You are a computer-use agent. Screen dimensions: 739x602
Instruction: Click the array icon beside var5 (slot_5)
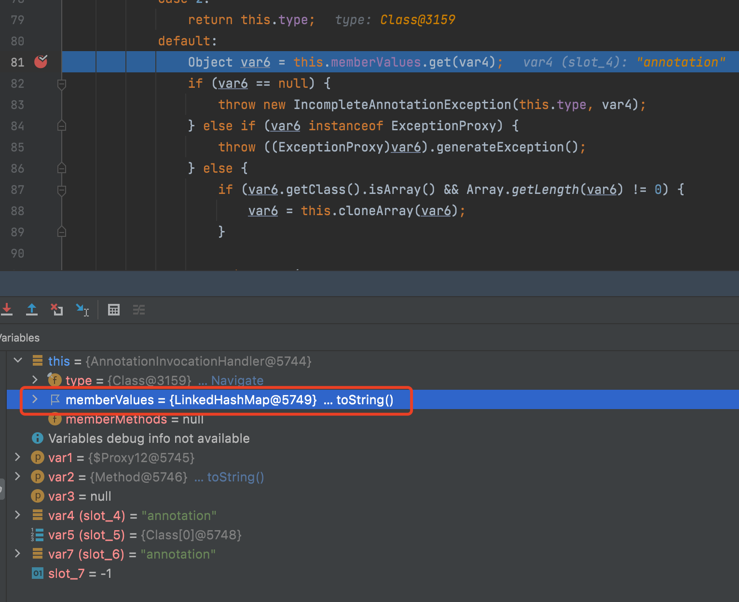point(37,534)
